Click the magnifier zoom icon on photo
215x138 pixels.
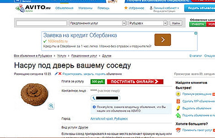[51, 106]
